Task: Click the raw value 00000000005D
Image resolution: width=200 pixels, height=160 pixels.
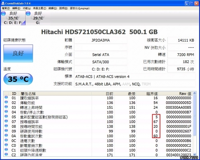Action: coord(178,103)
